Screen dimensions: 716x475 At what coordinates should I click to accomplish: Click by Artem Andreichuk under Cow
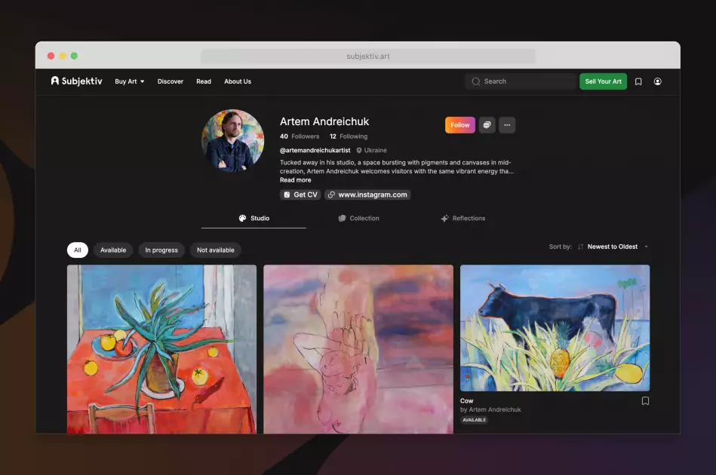tap(490, 409)
